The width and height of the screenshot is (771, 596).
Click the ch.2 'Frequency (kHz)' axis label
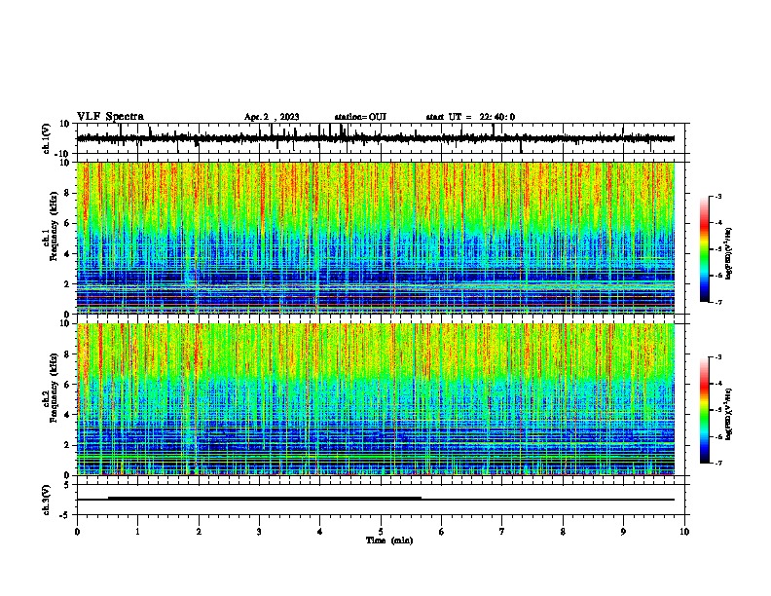(x=54, y=388)
